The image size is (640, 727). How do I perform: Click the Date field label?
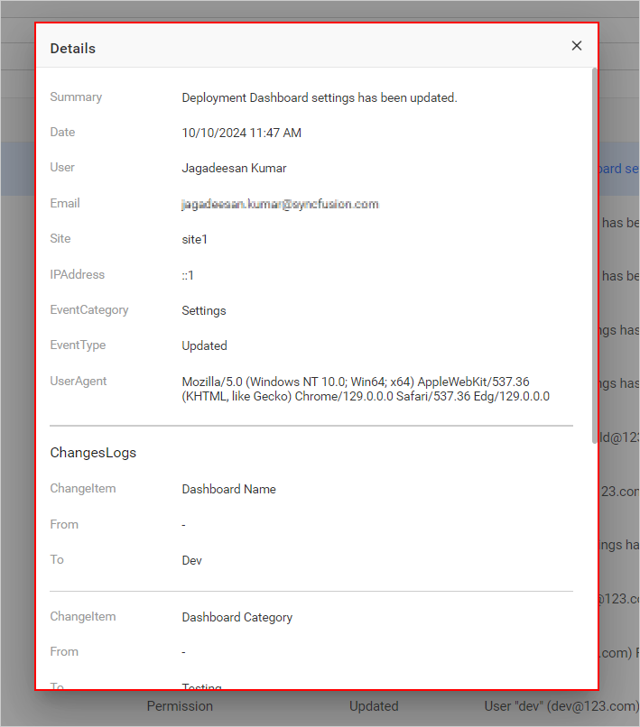click(62, 132)
